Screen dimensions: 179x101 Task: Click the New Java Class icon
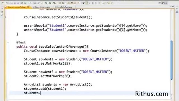[63, 3]
